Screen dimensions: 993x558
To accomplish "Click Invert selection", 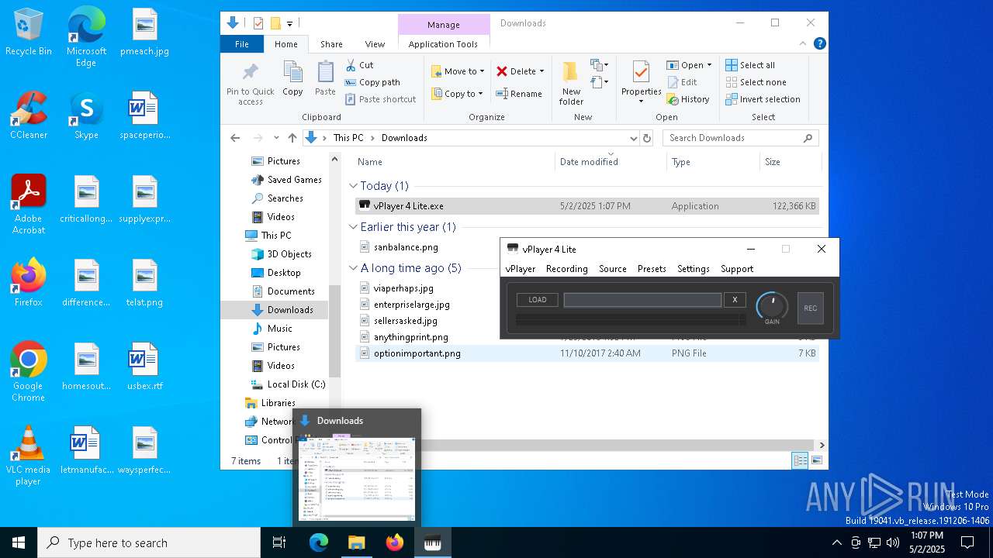I will (x=763, y=99).
